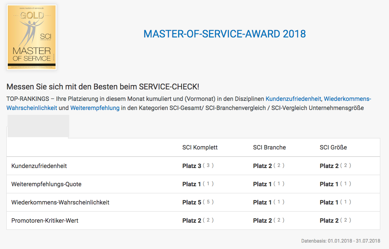Click the MASTER-OF-SERVICE-AWARD 2018 heading
389x249 pixels.
coord(225,34)
